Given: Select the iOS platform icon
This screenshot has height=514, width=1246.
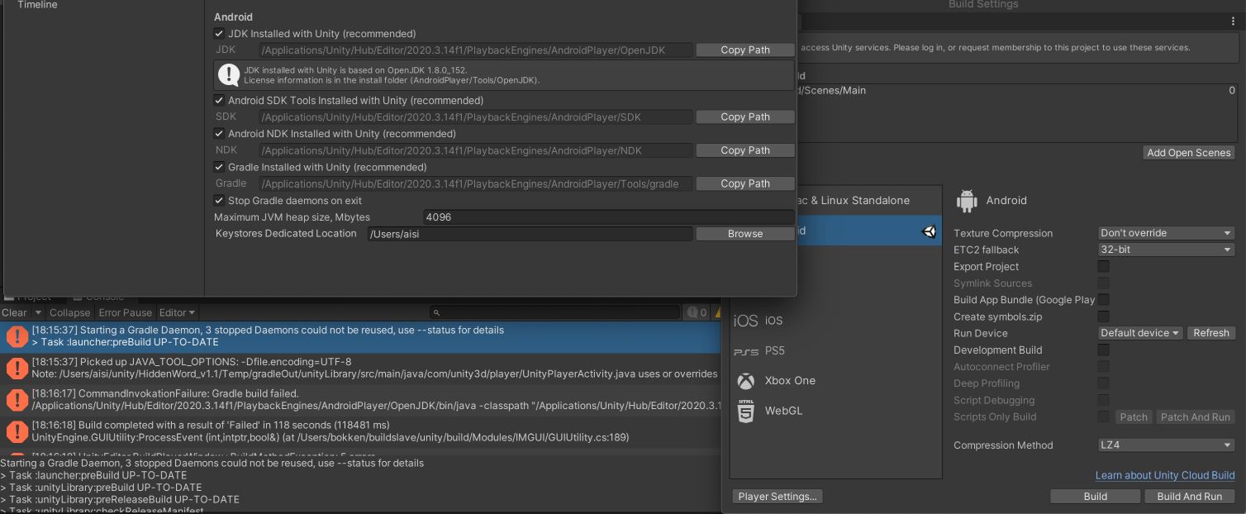Looking at the screenshot, I should click(745, 321).
